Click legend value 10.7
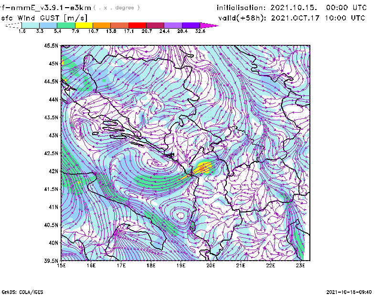The image size is (382, 295). pyautogui.click(x=93, y=31)
